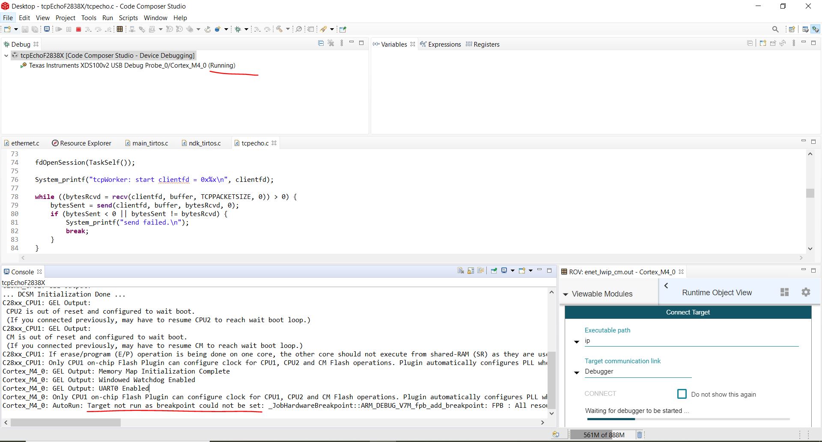Open the Debug bug icon dropdown
Screen dimensions: 822x442
pos(246,29)
